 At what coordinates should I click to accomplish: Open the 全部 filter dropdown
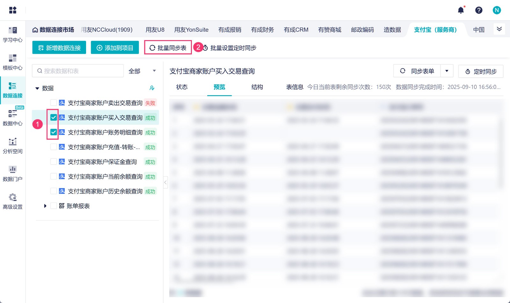point(142,71)
